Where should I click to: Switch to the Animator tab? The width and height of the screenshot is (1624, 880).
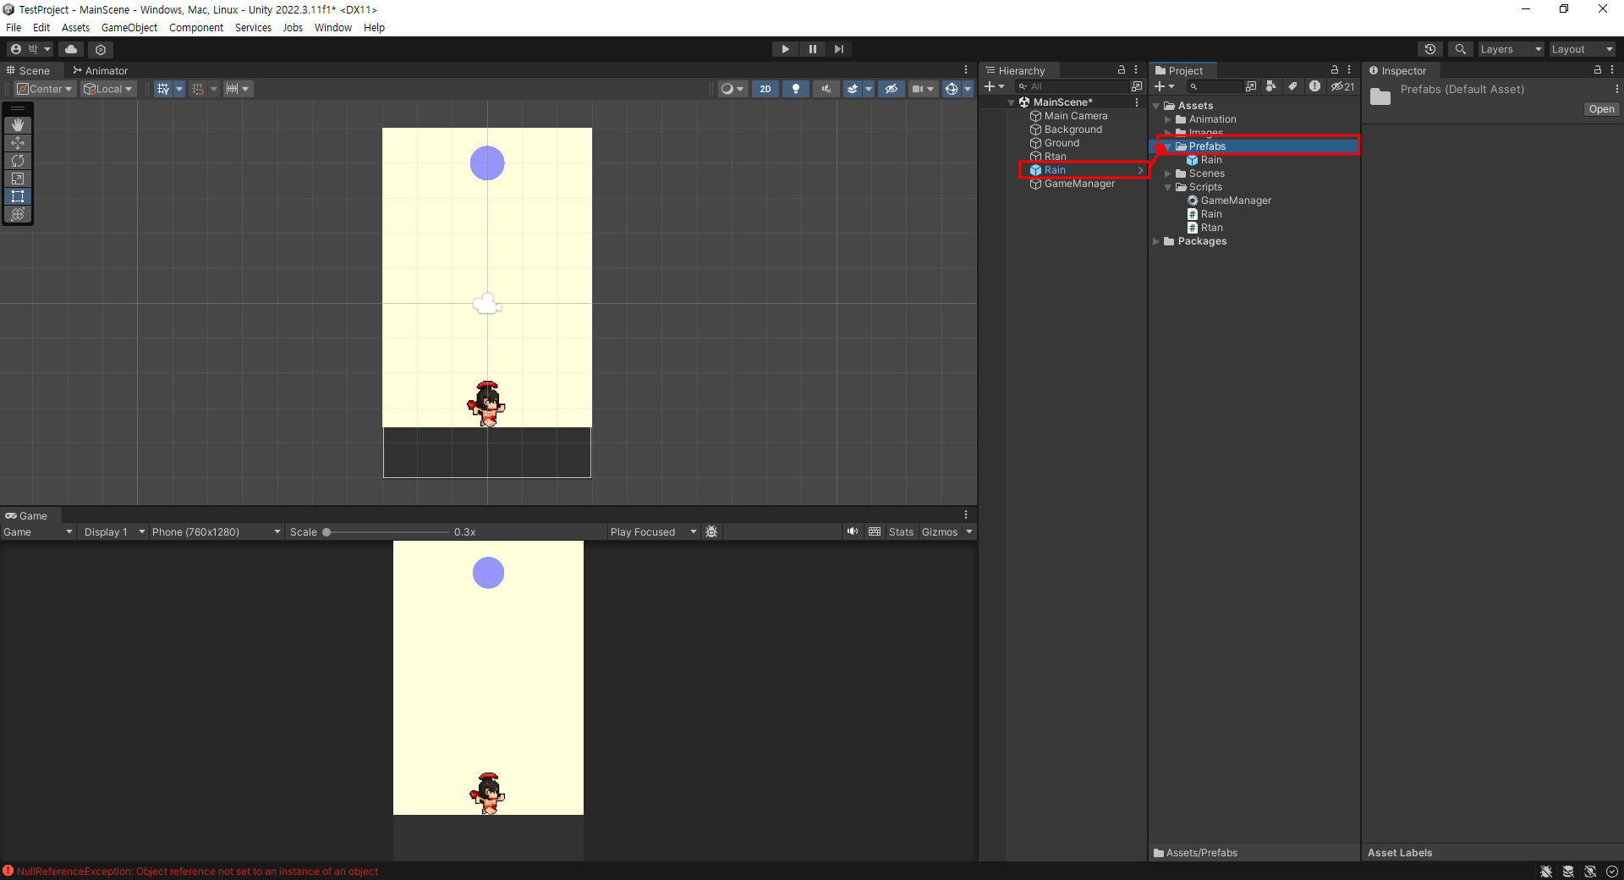(100, 70)
